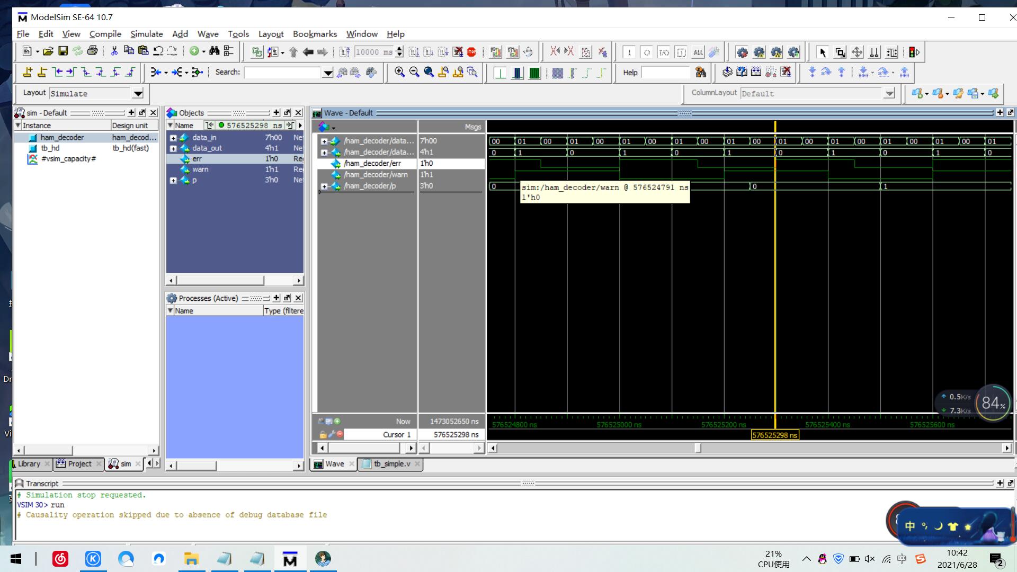Screen dimensions: 1017x572
Task: Switch to the tb_simple.v tab
Action: (391, 464)
